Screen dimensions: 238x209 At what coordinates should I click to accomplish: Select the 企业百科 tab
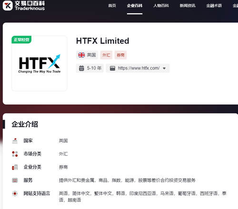click(135, 6)
